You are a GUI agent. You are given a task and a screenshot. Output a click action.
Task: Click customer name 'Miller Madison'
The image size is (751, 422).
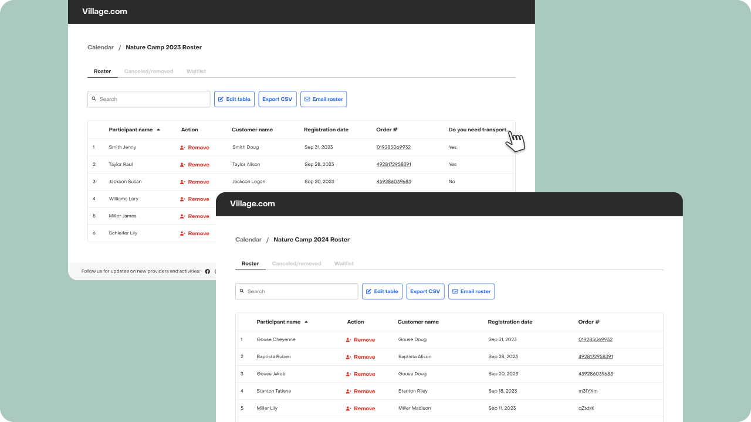pyautogui.click(x=414, y=408)
